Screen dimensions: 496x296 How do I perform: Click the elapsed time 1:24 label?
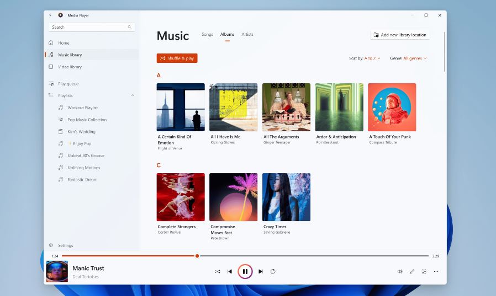(x=55, y=256)
